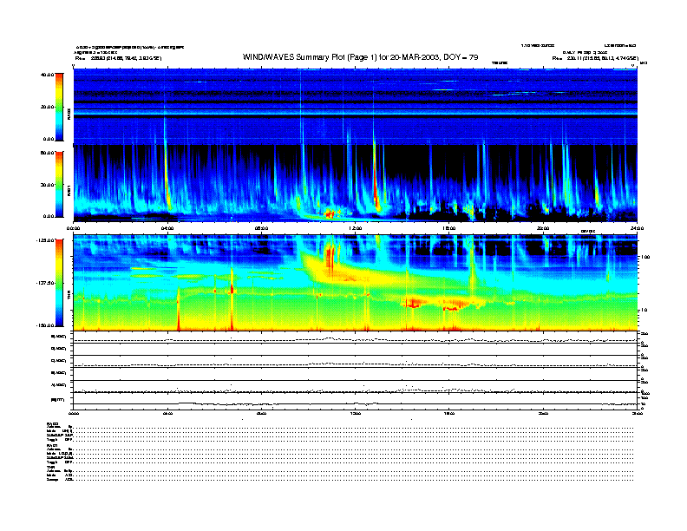The height and width of the screenshot is (531, 687).
Task: Click the 0.00 label on RAD2 scale
Action: tap(49, 140)
